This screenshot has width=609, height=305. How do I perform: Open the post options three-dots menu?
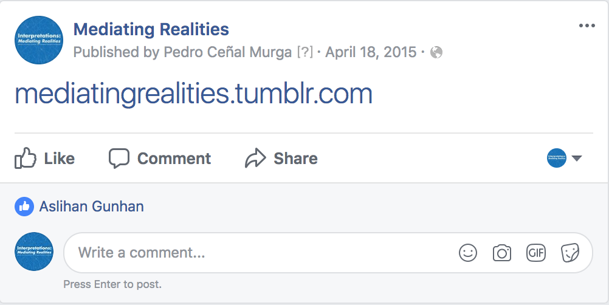tap(587, 26)
